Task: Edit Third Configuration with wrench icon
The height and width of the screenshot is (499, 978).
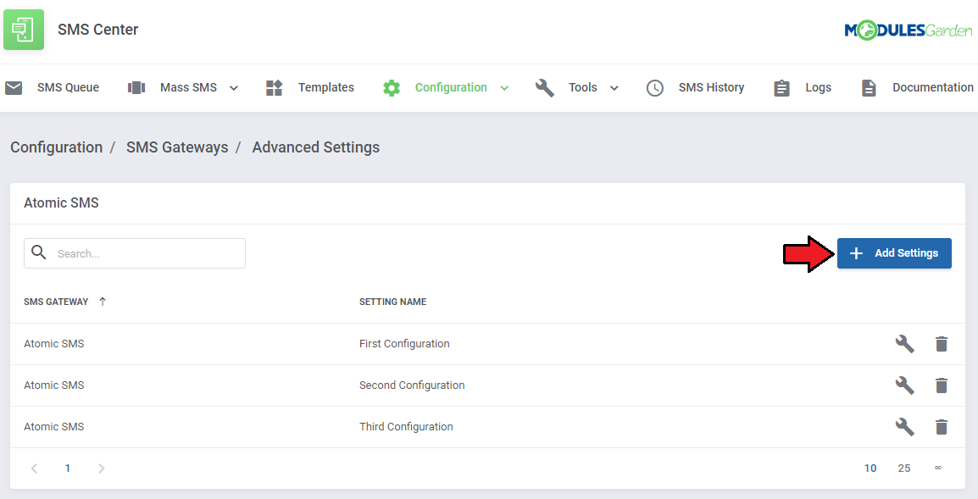Action: 904,427
